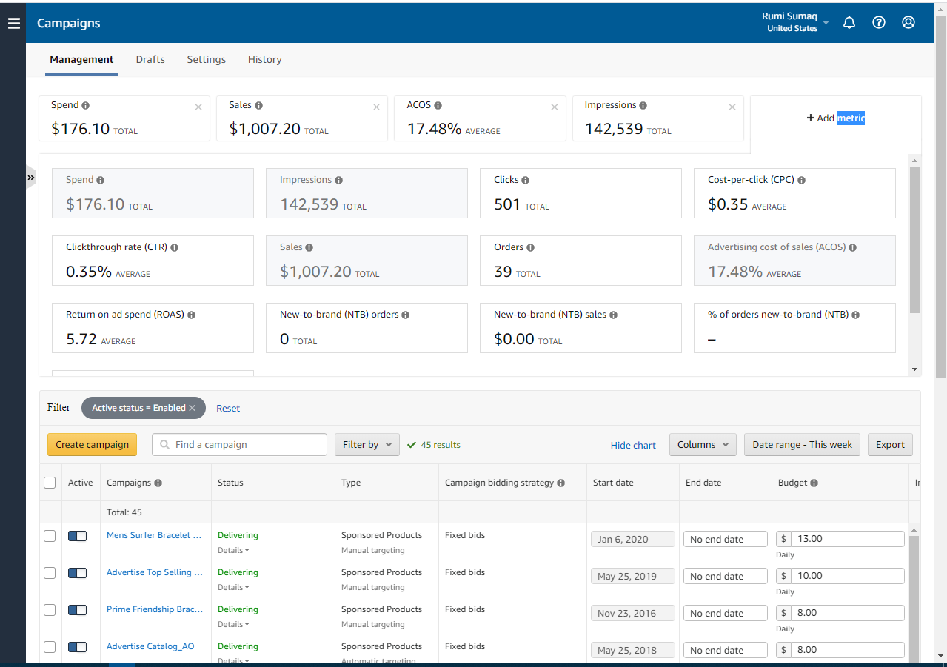The width and height of the screenshot is (947, 667).
Task: Switch to the History tab
Action: [264, 59]
